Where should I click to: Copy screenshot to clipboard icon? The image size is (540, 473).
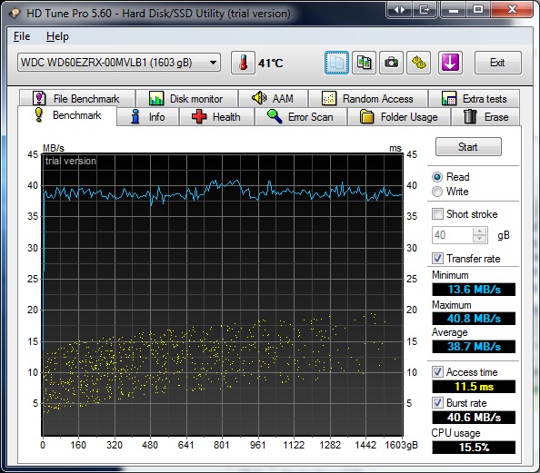coord(364,63)
